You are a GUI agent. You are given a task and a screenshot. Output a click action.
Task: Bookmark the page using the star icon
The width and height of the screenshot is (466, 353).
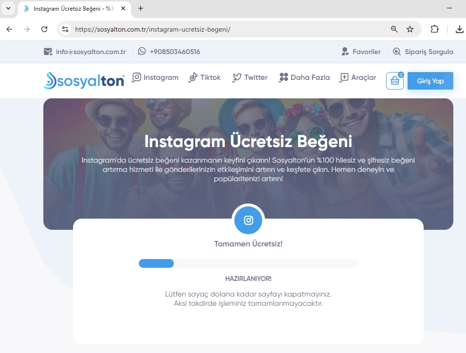tap(411, 29)
